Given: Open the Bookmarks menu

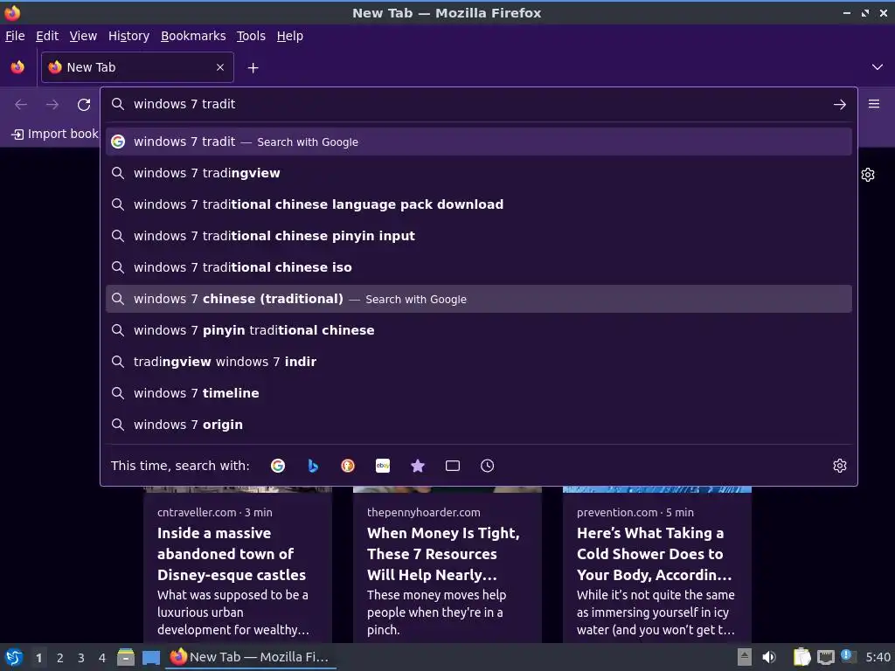Looking at the screenshot, I should 193,36.
